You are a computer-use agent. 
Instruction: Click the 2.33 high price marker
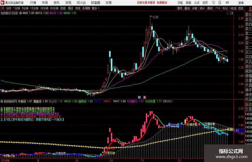(155, 17)
